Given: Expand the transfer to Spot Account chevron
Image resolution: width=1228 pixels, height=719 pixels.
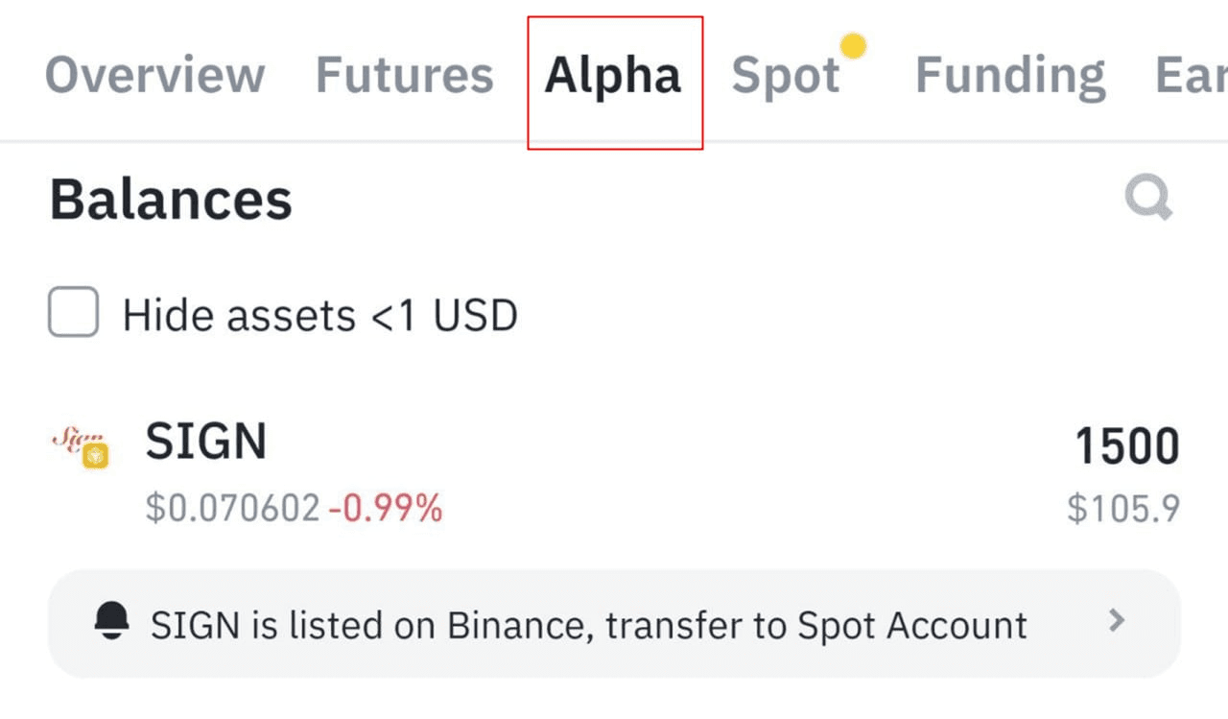Looking at the screenshot, I should point(1116,621).
